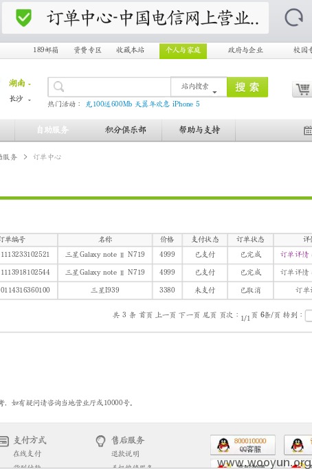Click the 支付方式 card icon
Viewport: 312px width, 469px height.
tap(4, 441)
